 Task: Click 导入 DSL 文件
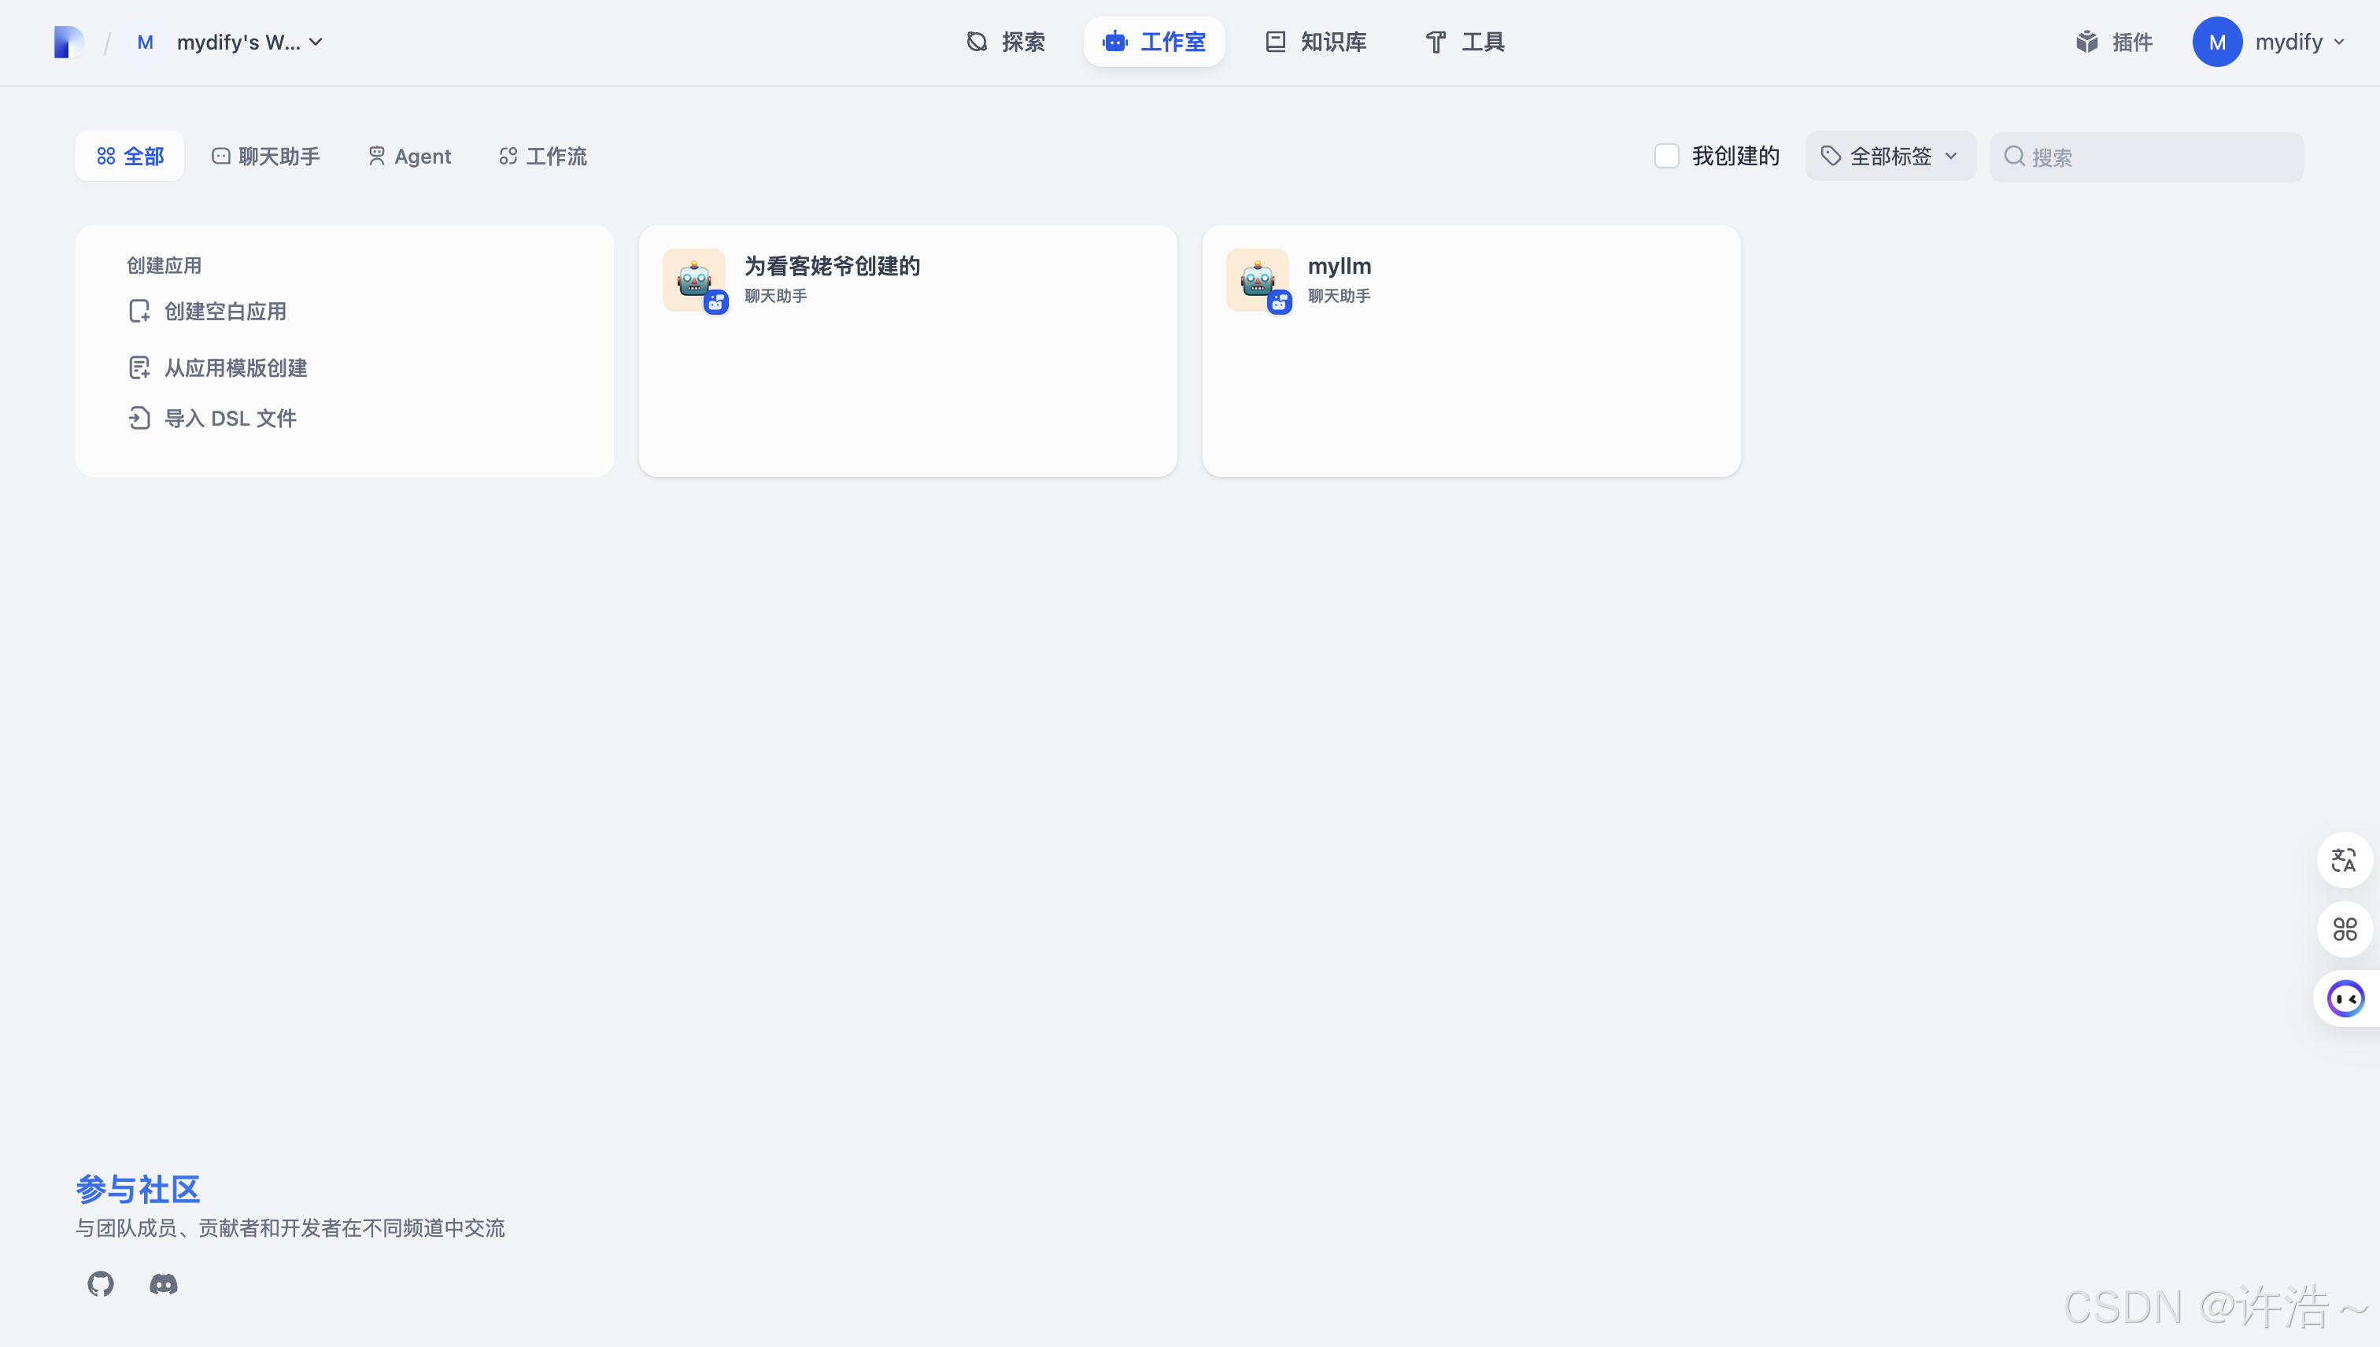tap(230, 418)
